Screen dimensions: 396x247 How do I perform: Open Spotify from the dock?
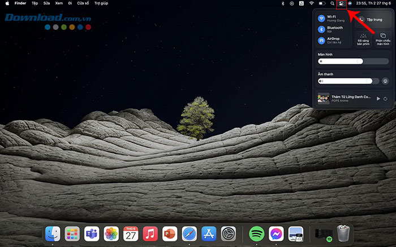click(257, 233)
